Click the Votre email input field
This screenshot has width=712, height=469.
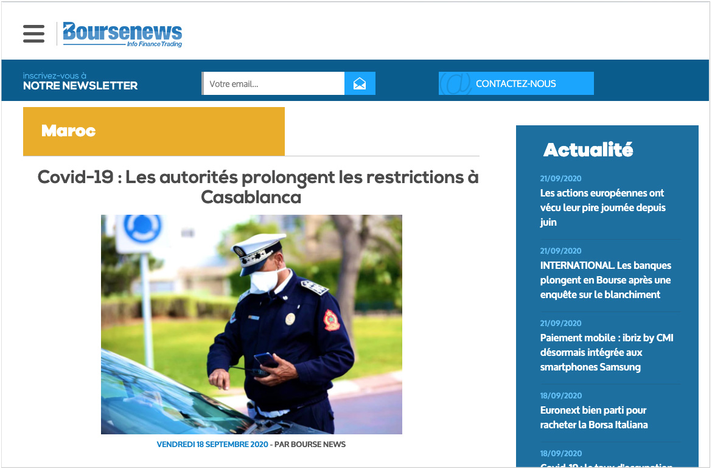pyautogui.click(x=274, y=84)
